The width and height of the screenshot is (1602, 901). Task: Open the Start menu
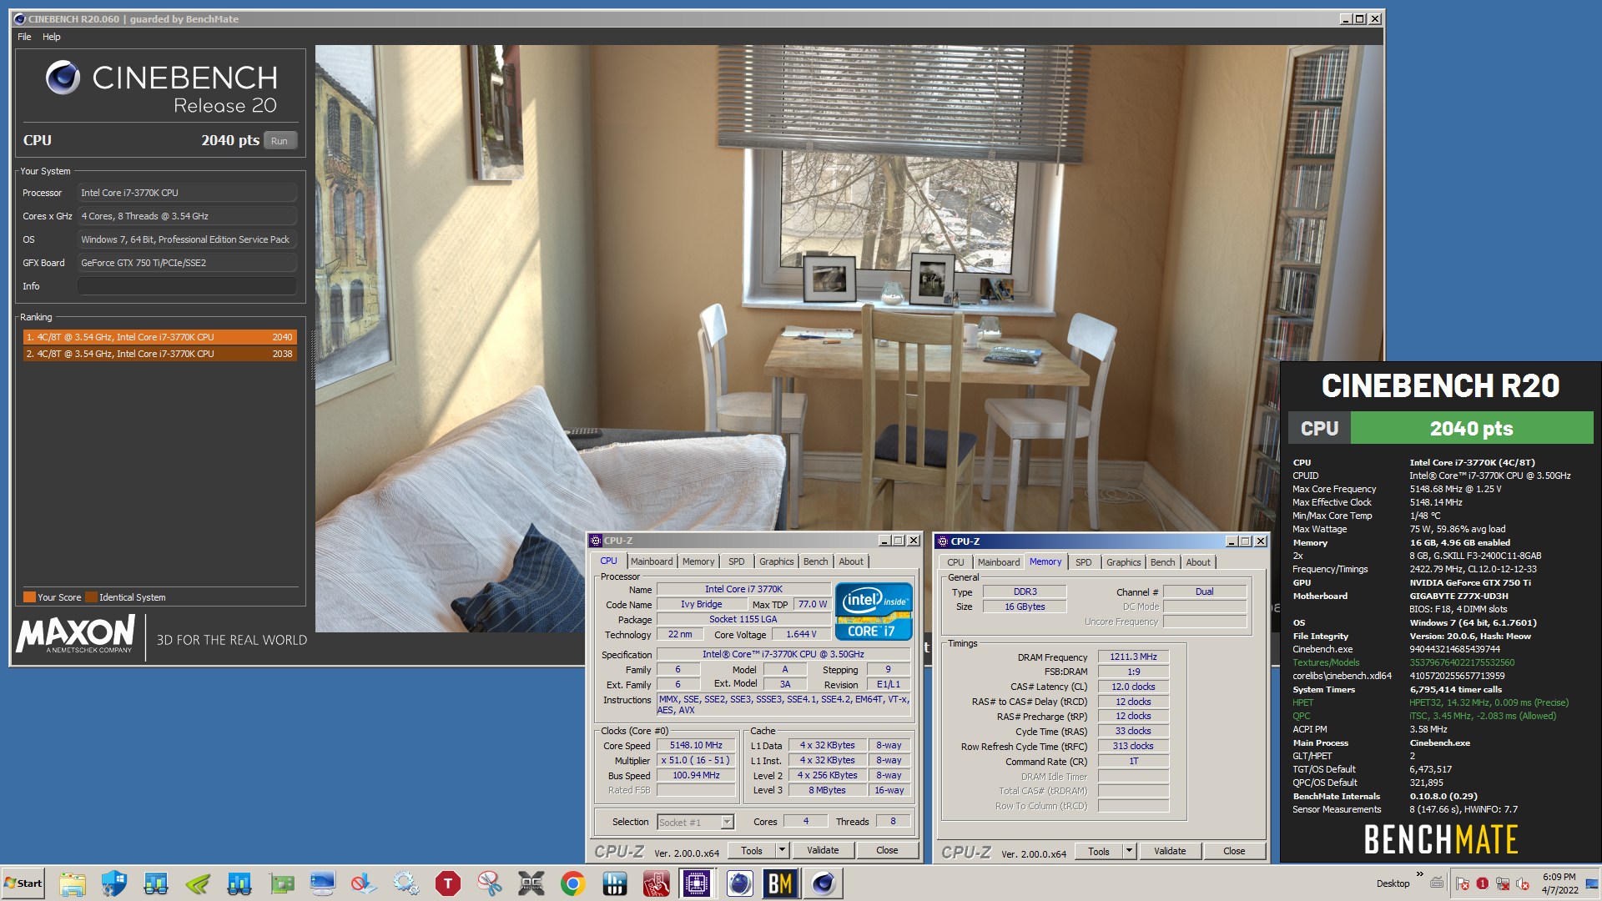pos(23,883)
